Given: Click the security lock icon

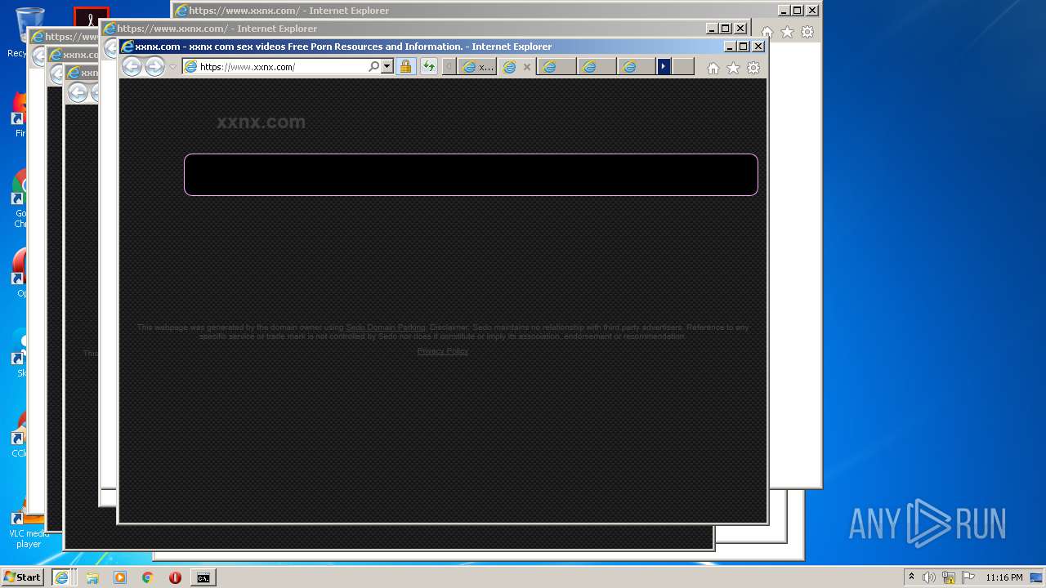Looking at the screenshot, I should point(405,67).
